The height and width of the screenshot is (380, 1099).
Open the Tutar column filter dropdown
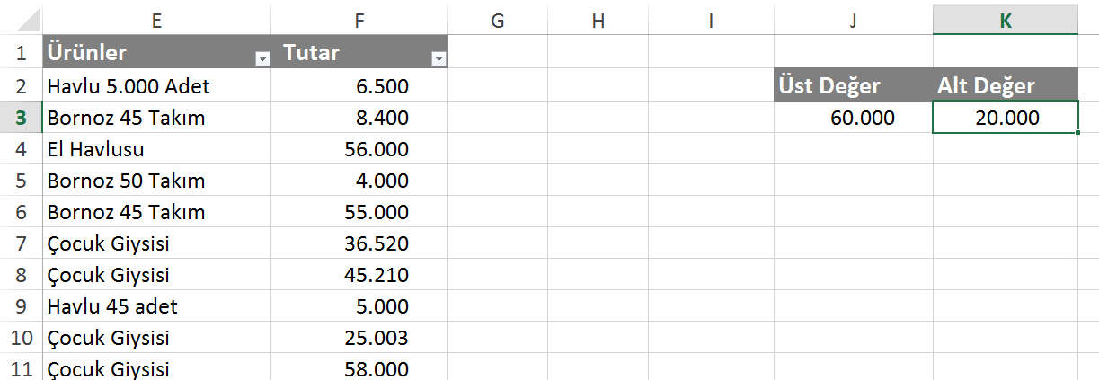[x=439, y=58]
